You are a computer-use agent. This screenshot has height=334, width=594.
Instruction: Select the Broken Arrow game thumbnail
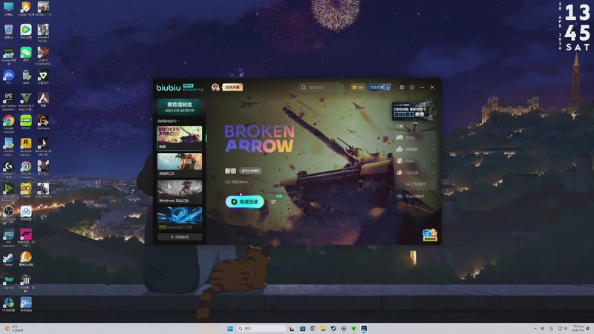point(180,138)
